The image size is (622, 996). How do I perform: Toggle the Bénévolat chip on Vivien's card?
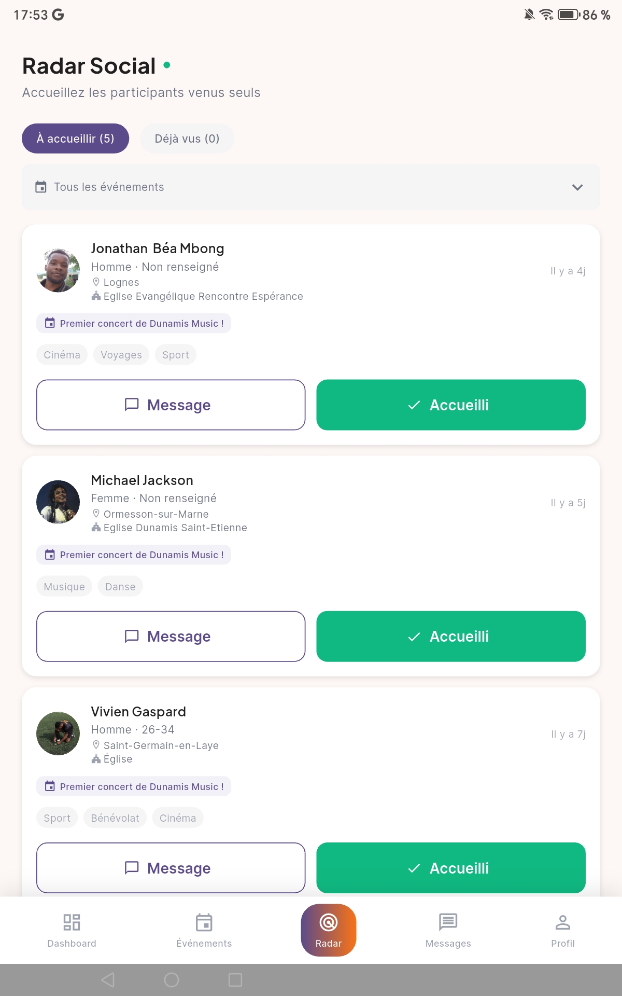click(115, 818)
